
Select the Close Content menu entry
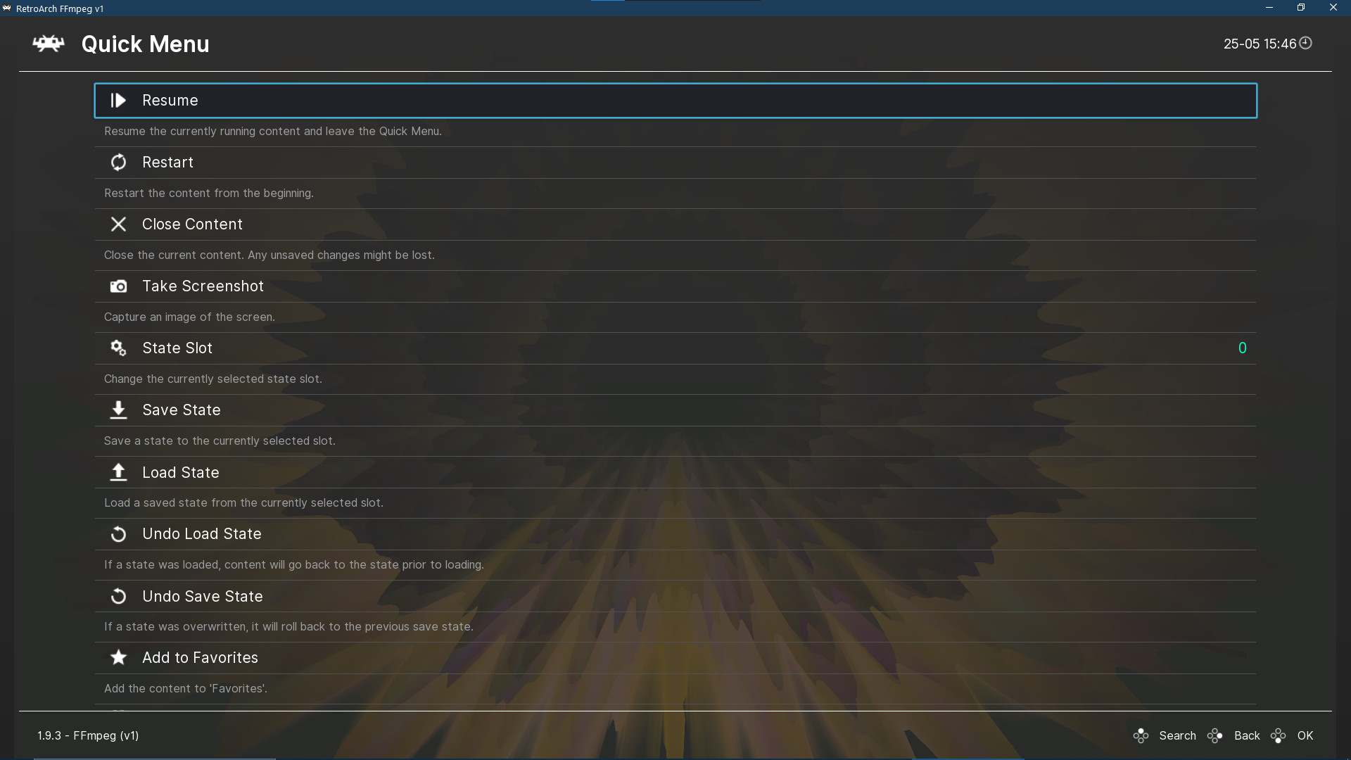click(x=192, y=224)
